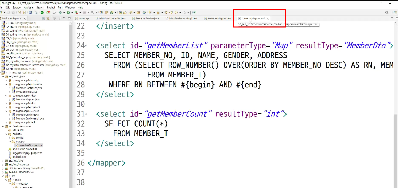398x188 pixels.
Task: Click the globe Web Browser icon
Action: [x=144, y=13]
